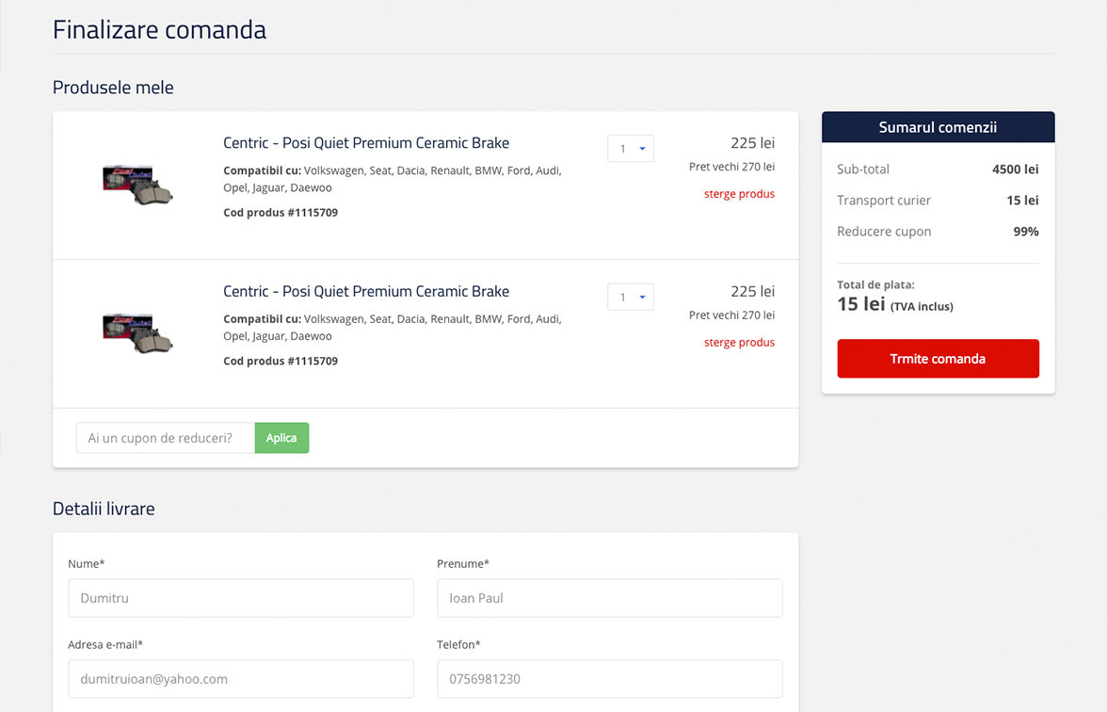Remove the second product via 'sterge produs'
This screenshot has height=712, width=1107.
(739, 343)
